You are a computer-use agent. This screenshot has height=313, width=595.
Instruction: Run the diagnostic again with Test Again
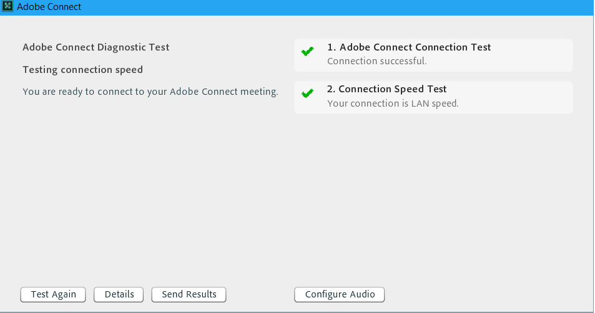[x=53, y=294]
